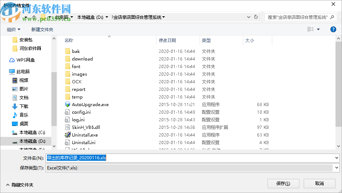Open the 文件名 dropdown arrow
The image size is (342, 193).
tap(337, 158)
